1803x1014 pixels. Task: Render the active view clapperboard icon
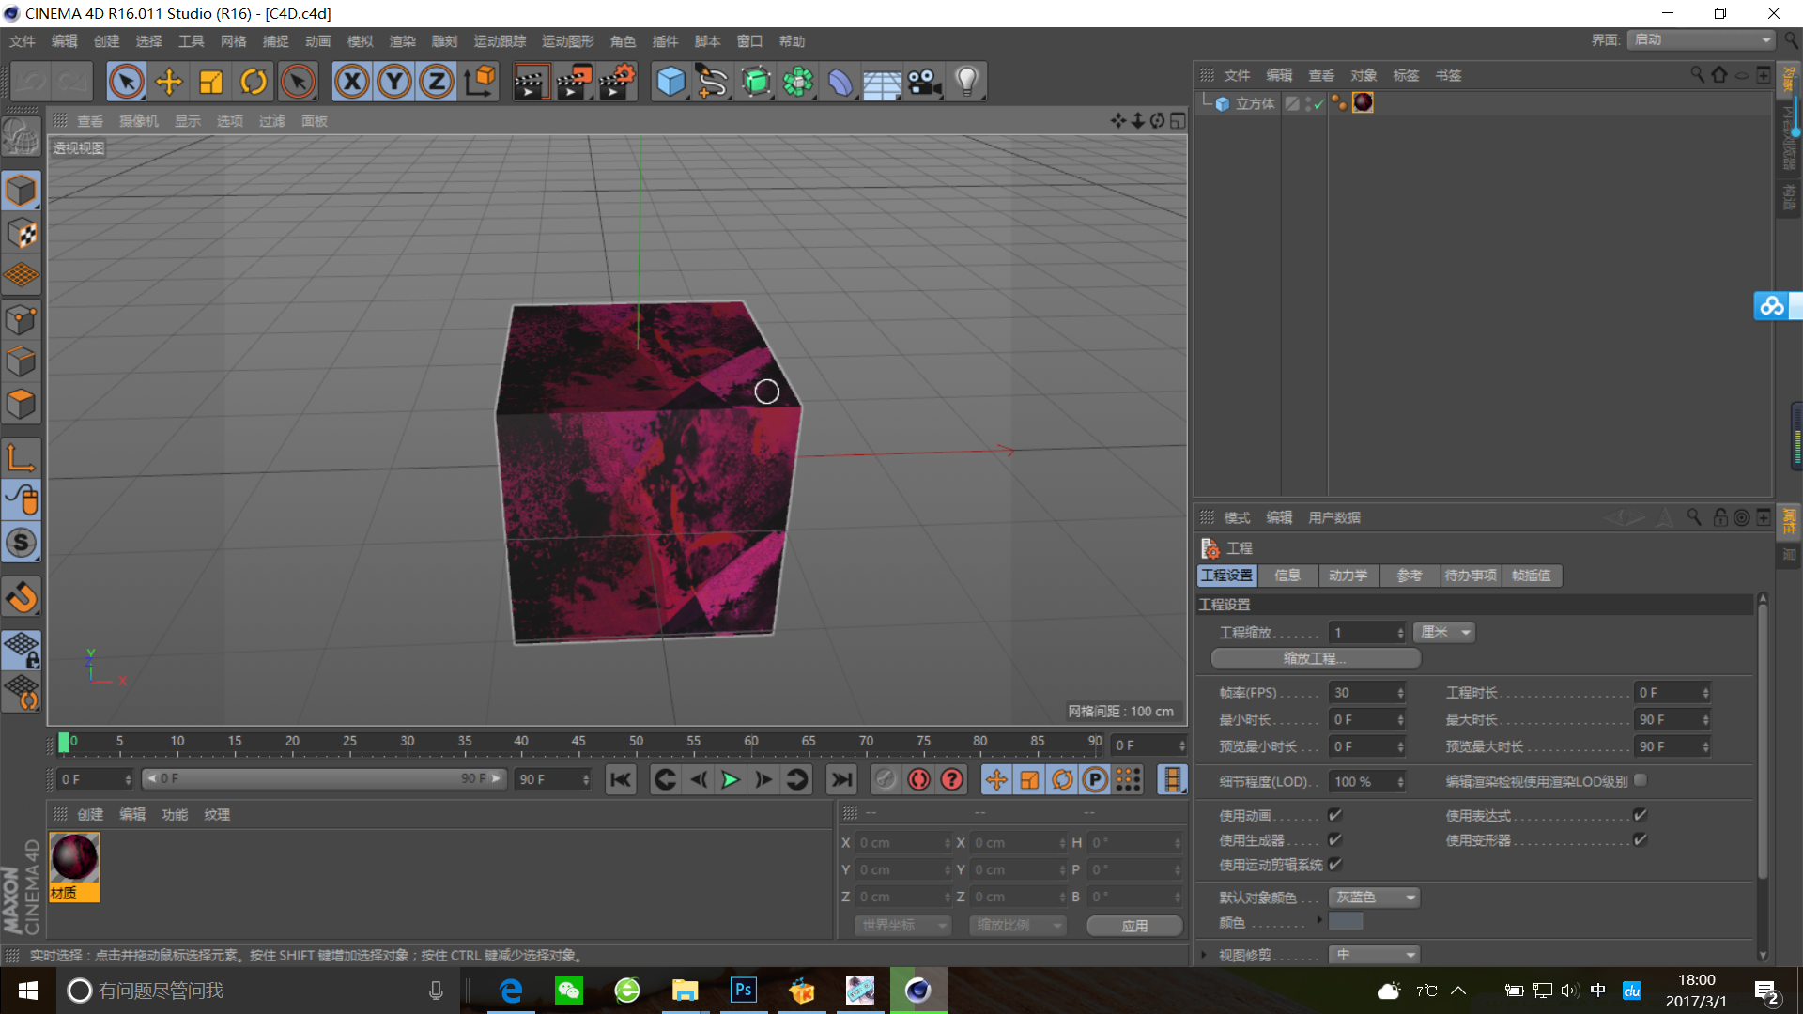click(531, 82)
